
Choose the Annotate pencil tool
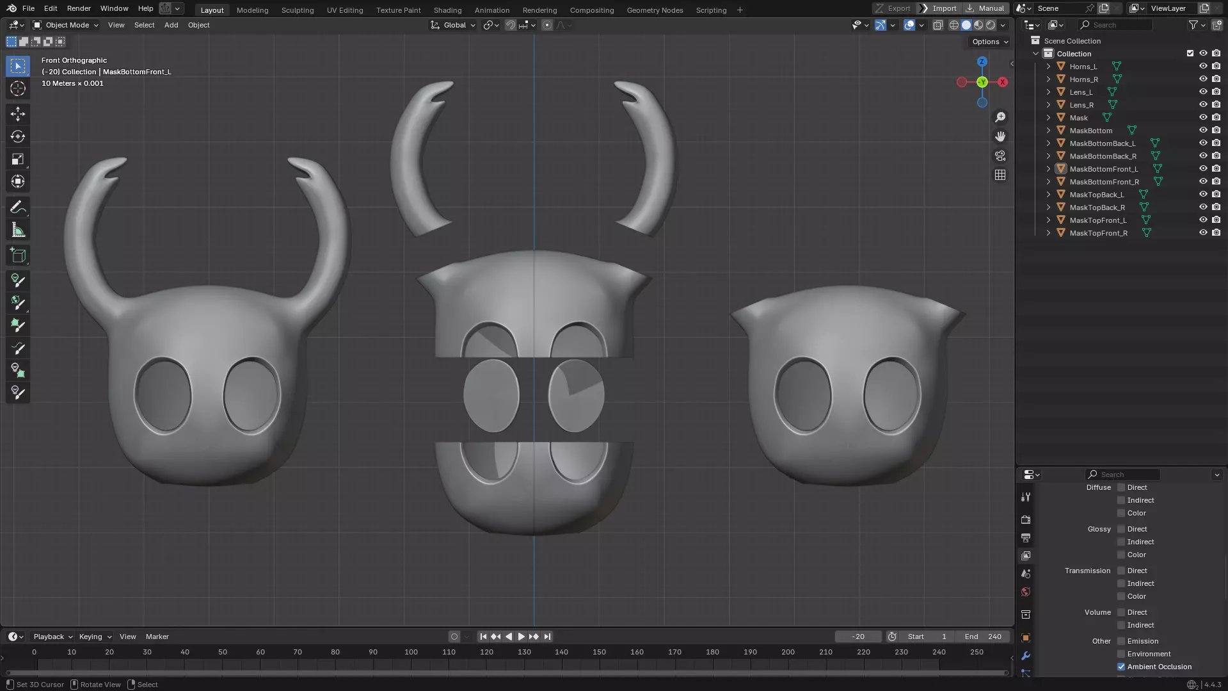pyautogui.click(x=18, y=207)
